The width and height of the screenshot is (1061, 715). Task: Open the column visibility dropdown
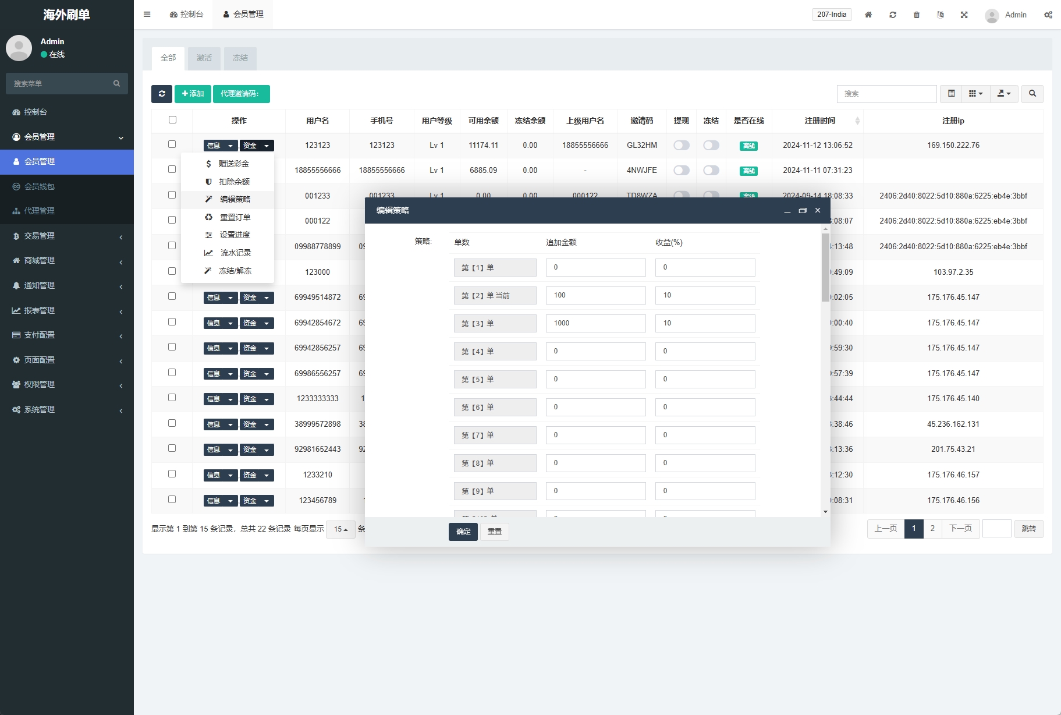point(975,94)
